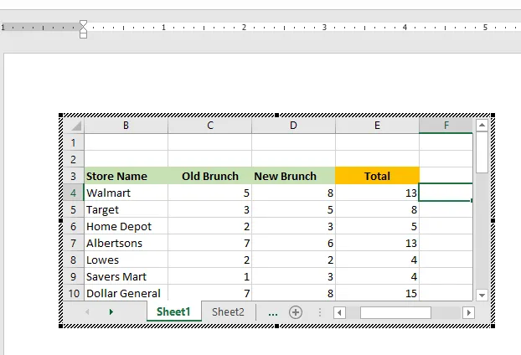Screen dimensions: 521x355
Task: Click the left indent box on the ruler
Action: click(84, 35)
